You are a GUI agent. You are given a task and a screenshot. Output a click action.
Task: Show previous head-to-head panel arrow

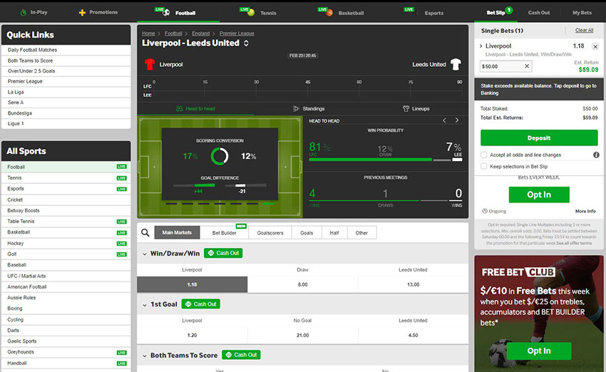444,120
